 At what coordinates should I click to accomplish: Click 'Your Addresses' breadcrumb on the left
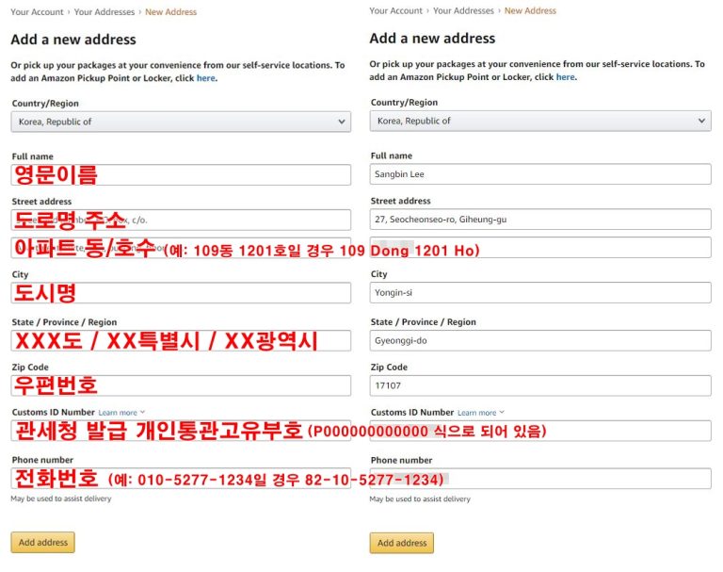pos(104,12)
